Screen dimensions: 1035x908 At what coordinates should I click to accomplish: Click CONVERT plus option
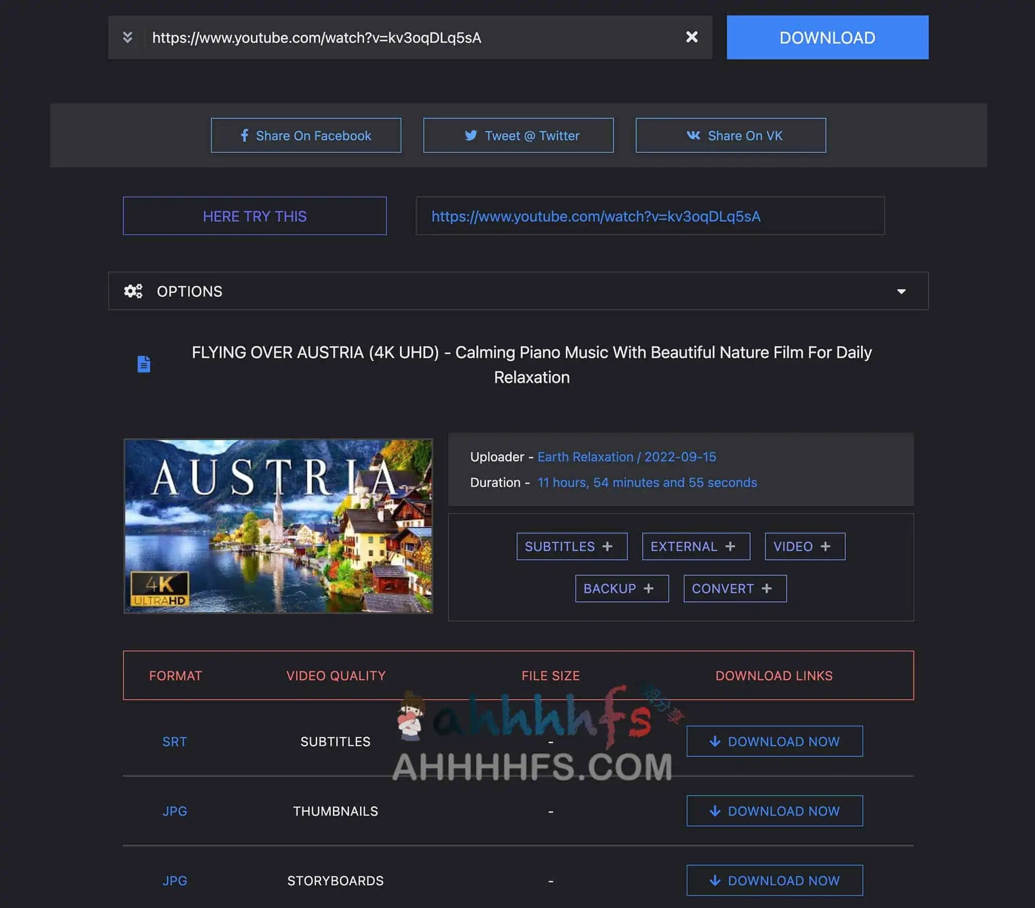pos(734,588)
